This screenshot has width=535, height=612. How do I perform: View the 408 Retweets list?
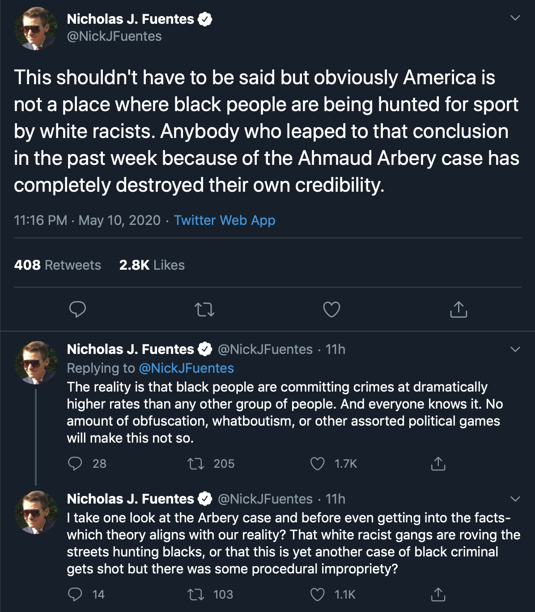pos(58,265)
